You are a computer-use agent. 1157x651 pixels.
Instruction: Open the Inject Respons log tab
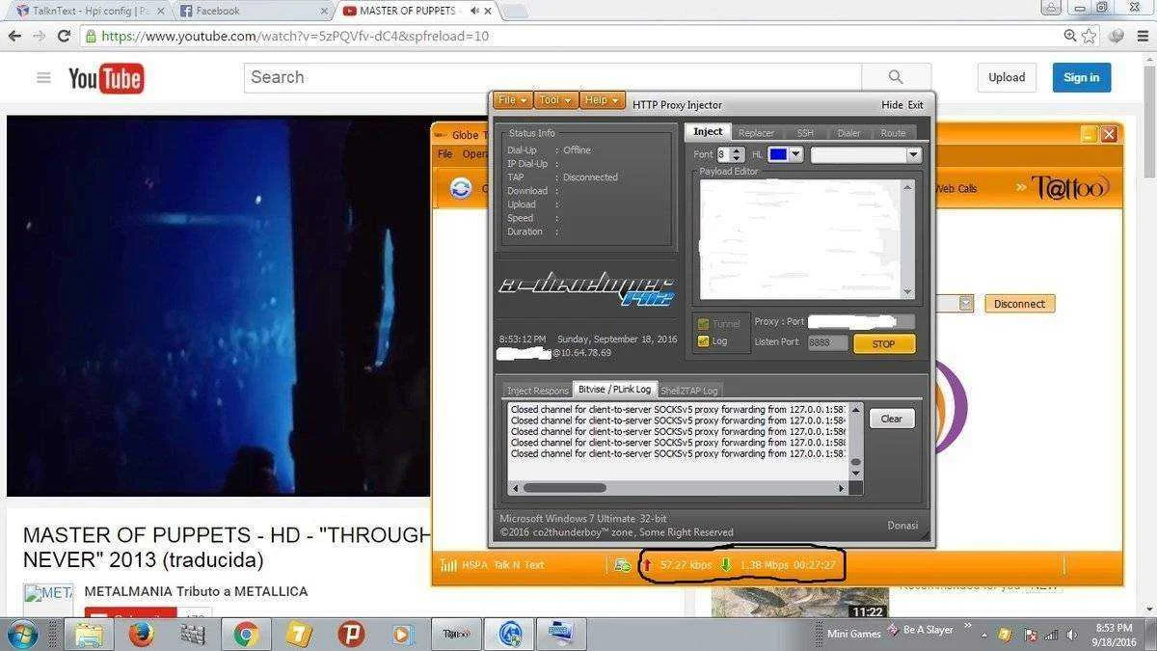538,391
